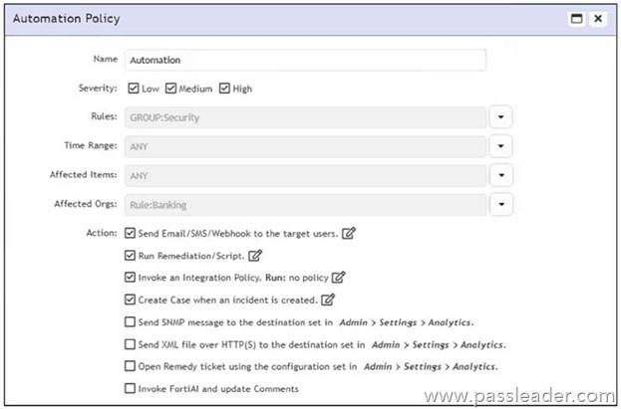Expand the Rules dropdown arrow
This screenshot has width=621, height=409.
coord(502,117)
